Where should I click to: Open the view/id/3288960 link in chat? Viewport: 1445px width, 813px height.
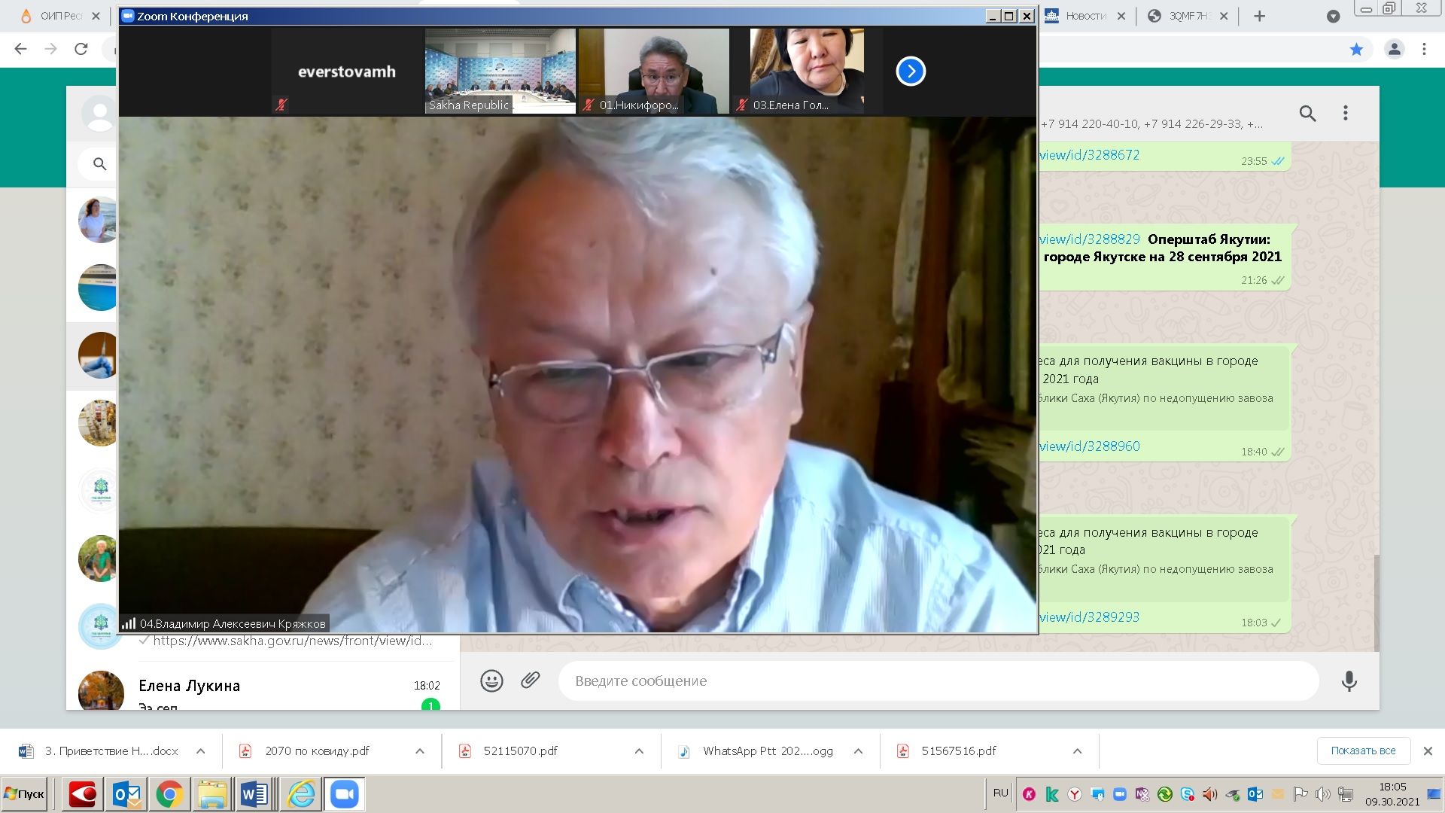[x=1089, y=446]
